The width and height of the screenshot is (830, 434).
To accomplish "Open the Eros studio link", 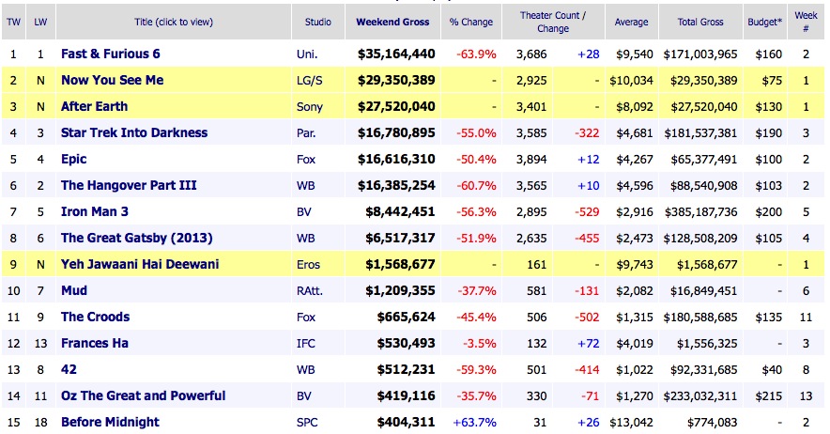I will tap(309, 264).
